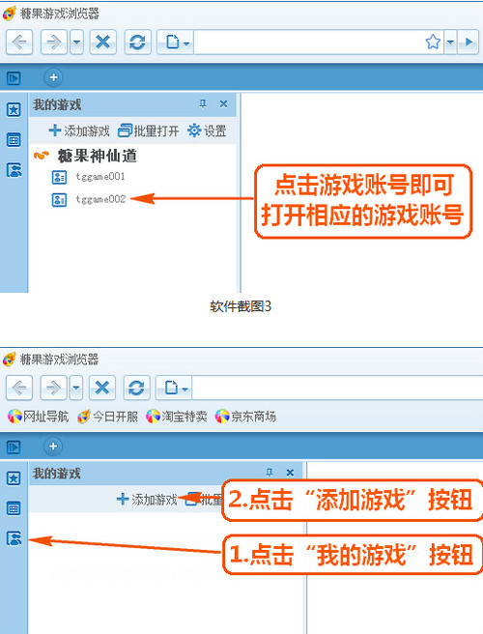
Task: Click Go play arrow in upper address bar
Action: tap(469, 43)
